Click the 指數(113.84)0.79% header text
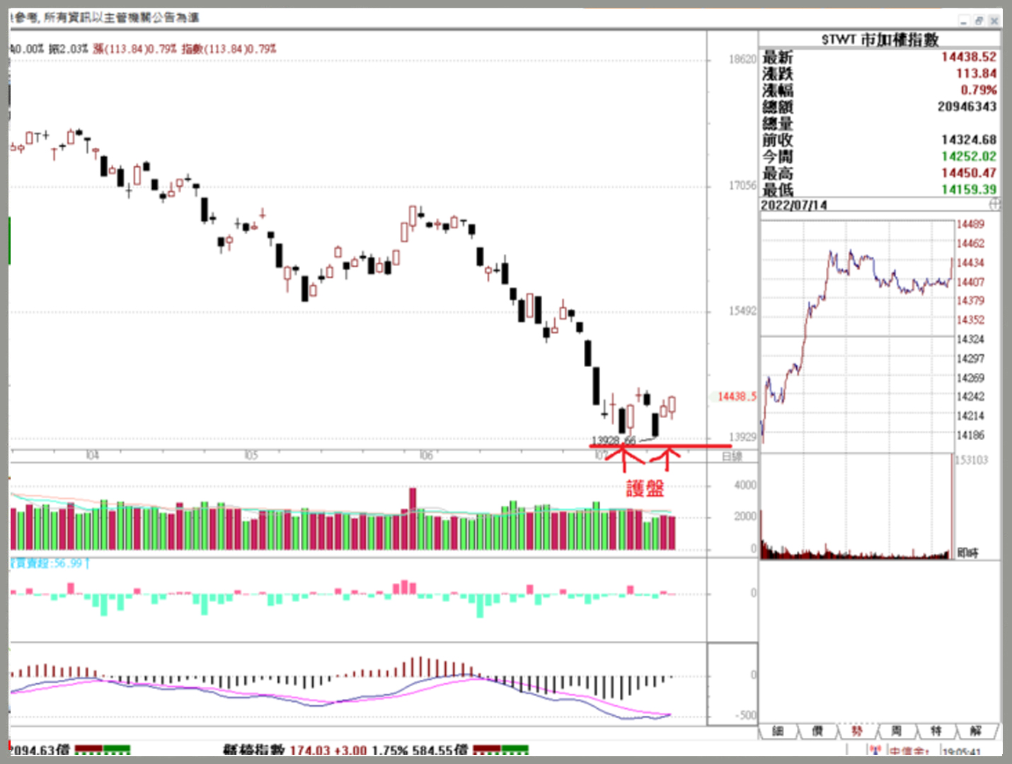This screenshot has height=764, width=1012. pyautogui.click(x=229, y=49)
